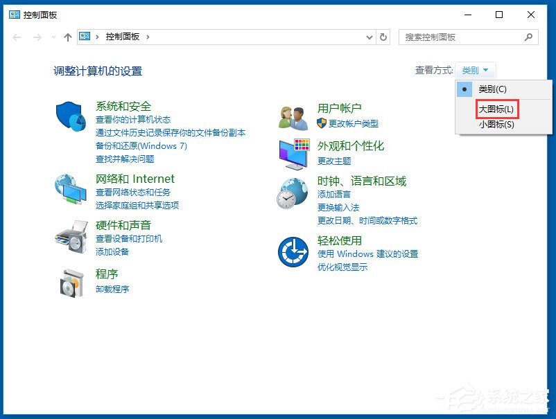The width and height of the screenshot is (556, 419).
Task: Open the 查看方式 类别 dropdown
Action: [476, 70]
